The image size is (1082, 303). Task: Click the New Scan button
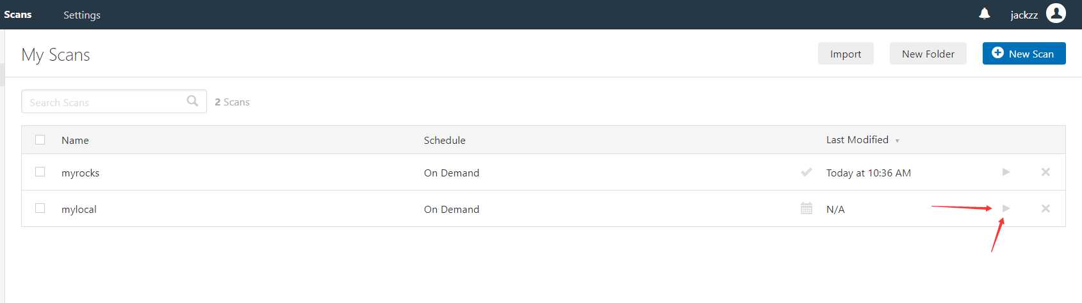[x=1024, y=54]
